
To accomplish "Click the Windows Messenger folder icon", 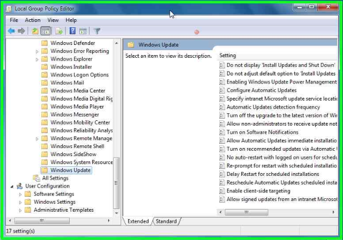I will 44,114.
